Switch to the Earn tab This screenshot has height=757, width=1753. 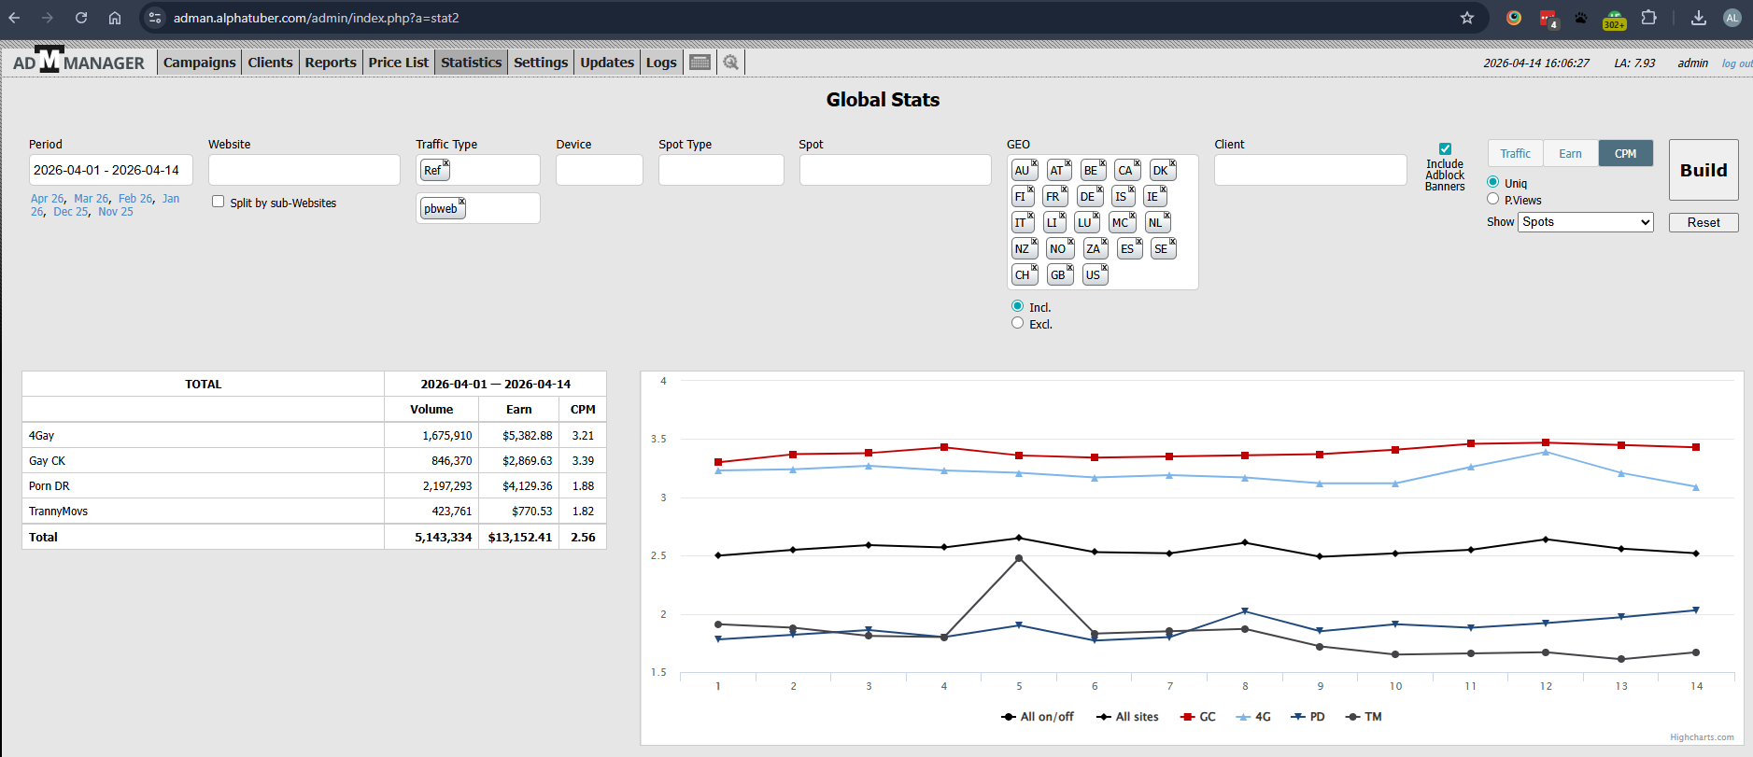pyautogui.click(x=1571, y=153)
